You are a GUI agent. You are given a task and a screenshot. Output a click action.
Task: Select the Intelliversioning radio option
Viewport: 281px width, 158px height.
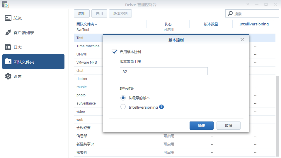pyautogui.click(x=123, y=107)
